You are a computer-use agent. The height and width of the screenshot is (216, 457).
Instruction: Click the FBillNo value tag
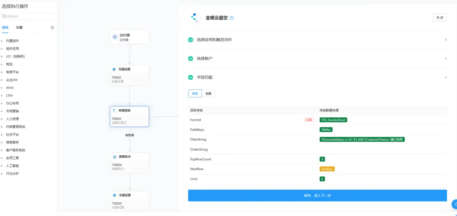coord(326,130)
